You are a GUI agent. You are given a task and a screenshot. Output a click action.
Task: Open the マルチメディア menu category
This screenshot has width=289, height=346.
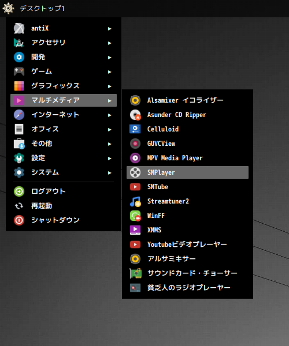click(x=64, y=100)
